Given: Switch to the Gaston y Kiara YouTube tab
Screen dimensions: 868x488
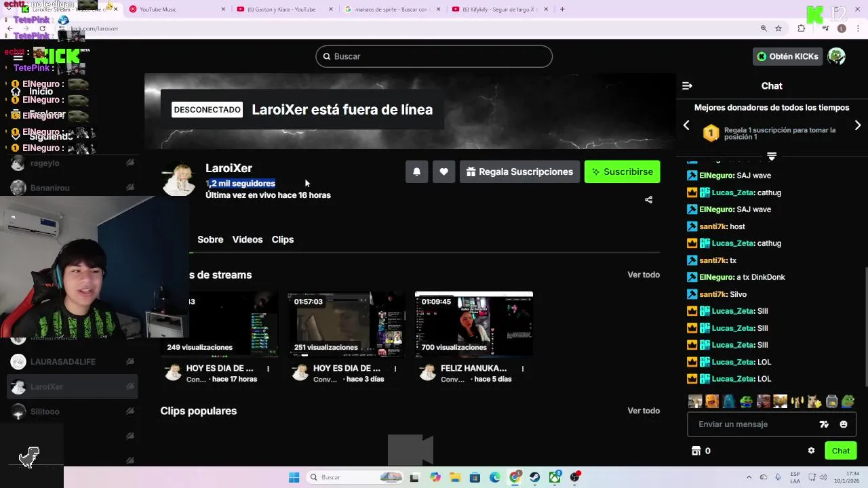Looking at the screenshot, I should click(x=285, y=9).
